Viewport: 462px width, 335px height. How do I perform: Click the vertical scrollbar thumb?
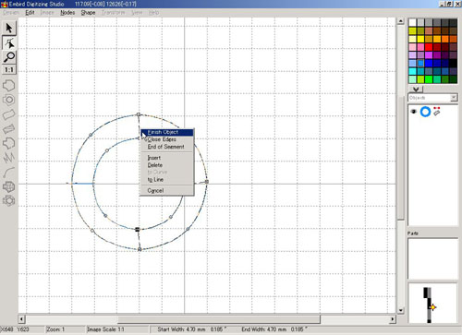coord(400,158)
